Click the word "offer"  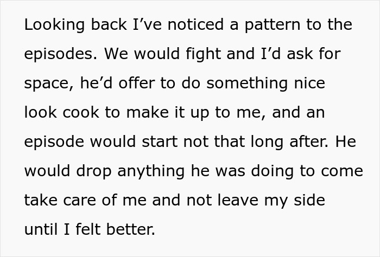[131, 83]
